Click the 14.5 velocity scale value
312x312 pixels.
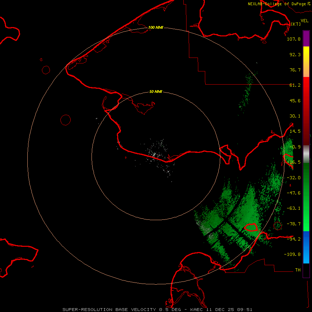295,131
